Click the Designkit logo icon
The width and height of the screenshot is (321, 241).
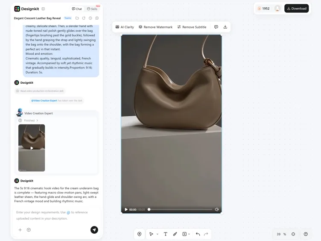coord(17,9)
